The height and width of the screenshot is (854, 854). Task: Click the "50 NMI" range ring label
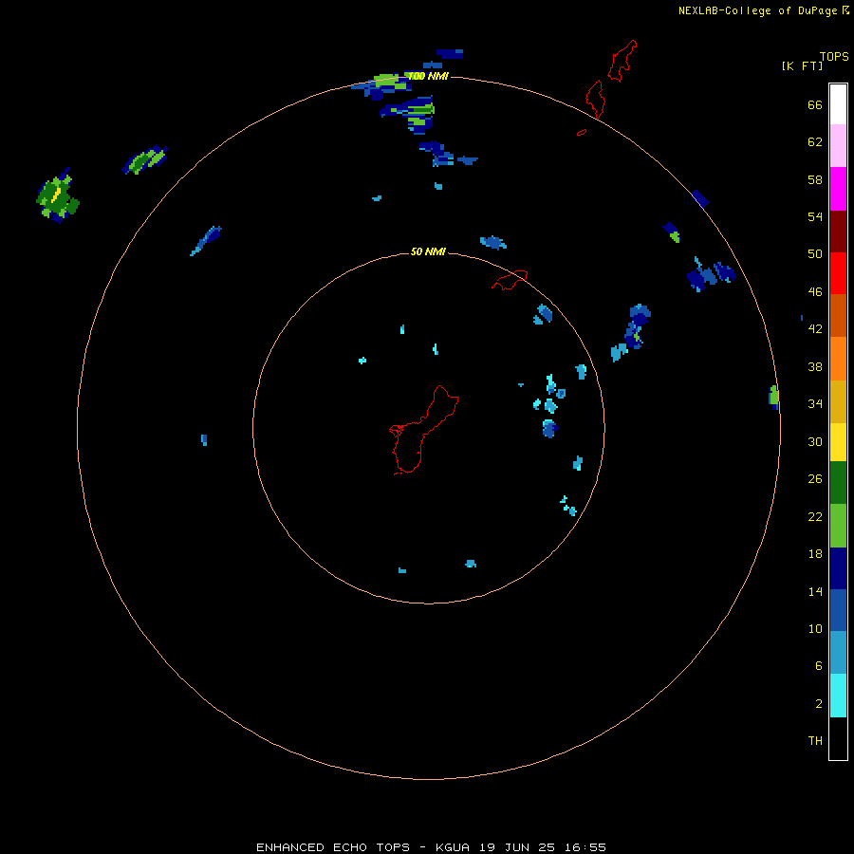point(428,251)
